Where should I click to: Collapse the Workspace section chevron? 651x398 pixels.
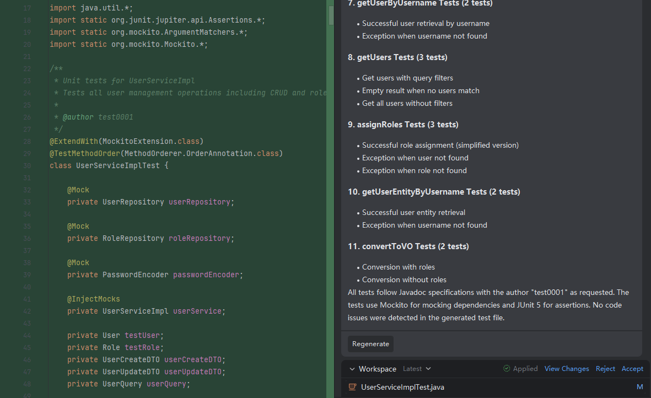coord(351,369)
